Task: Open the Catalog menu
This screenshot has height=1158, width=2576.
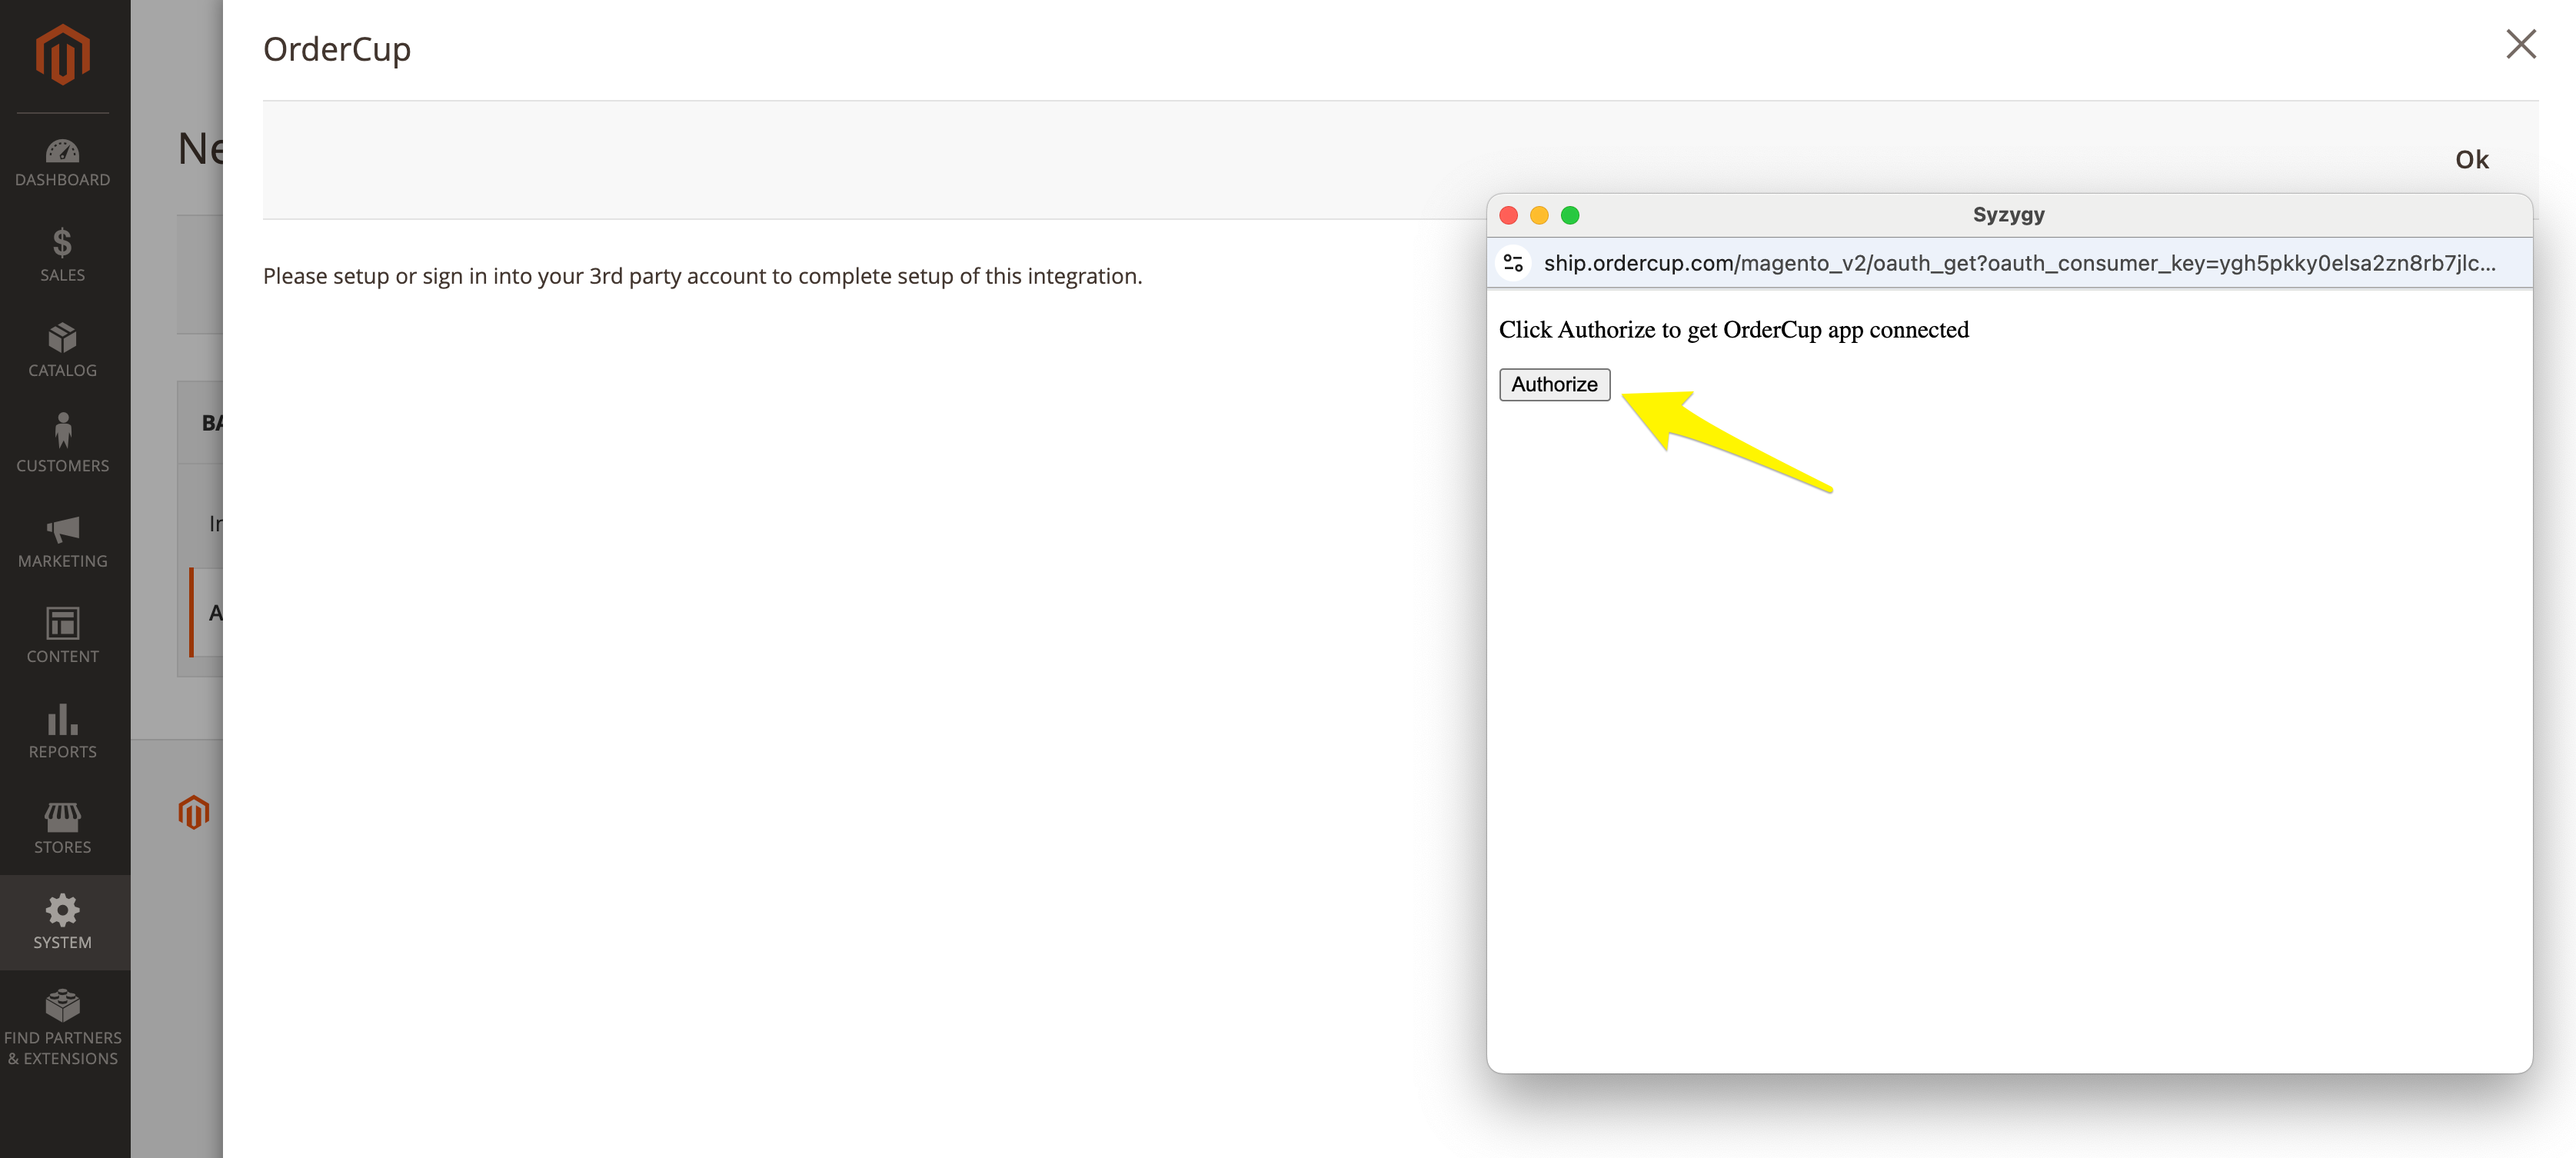Action: tap(63, 349)
